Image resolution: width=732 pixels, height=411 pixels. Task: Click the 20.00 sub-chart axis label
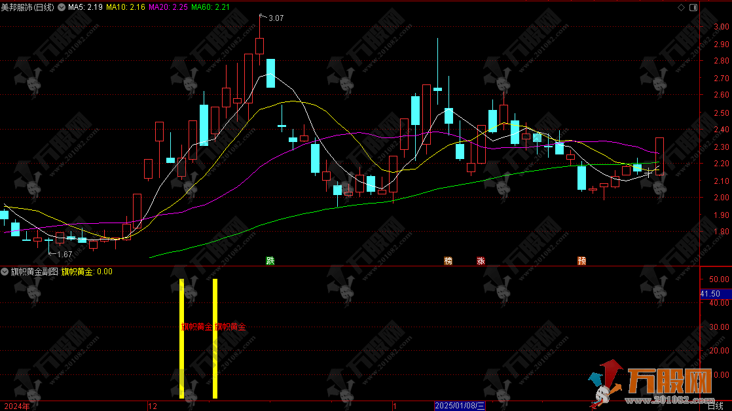pyautogui.click(x=719, y=350)
